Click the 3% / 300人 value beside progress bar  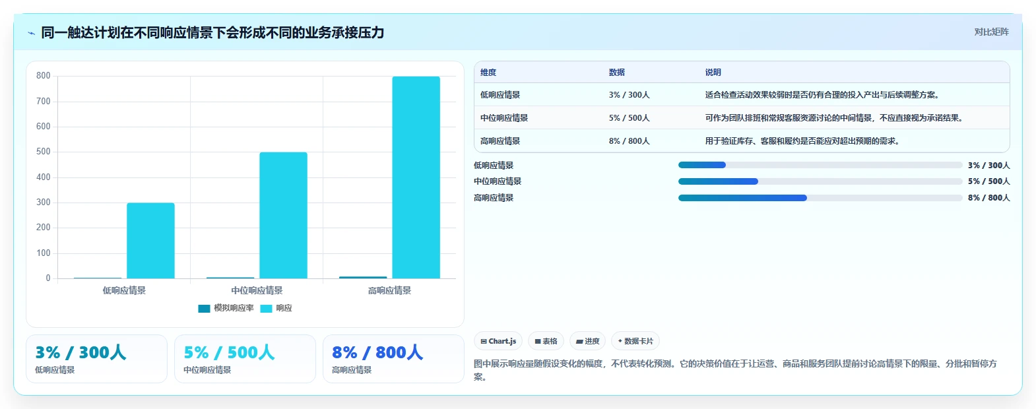click(x=989, y=165)
